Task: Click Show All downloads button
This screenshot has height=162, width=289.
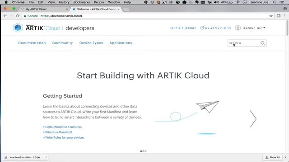Action: [272, 157]
